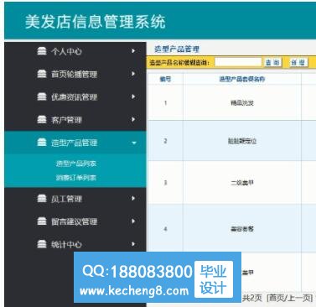The height and width of the screenshot is (307, 316).
Task: Click the icon beside 造型产品管理 in sidebar
Action: [x=42, y=143]
